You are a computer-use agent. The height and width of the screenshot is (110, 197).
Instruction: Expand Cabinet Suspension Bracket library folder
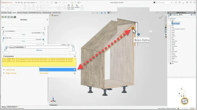pos(169,29)
